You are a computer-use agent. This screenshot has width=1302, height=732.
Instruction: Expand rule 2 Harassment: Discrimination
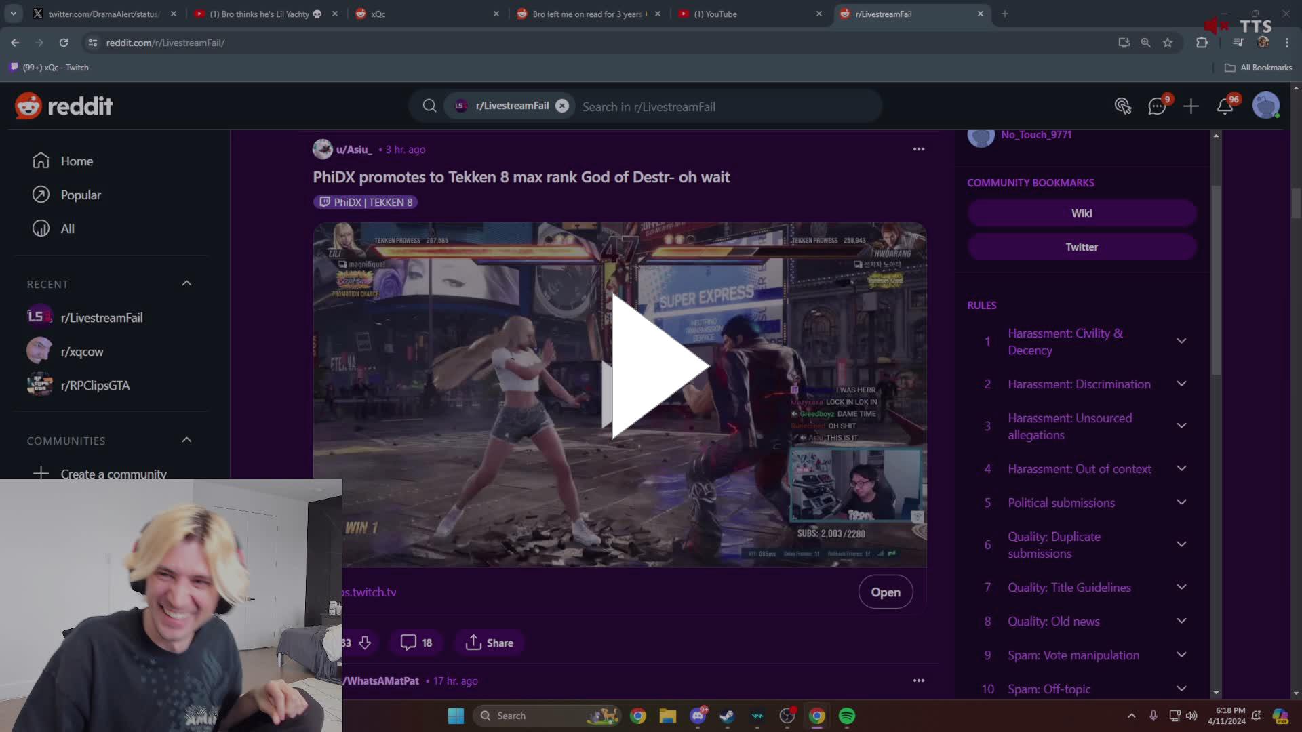1181,384
